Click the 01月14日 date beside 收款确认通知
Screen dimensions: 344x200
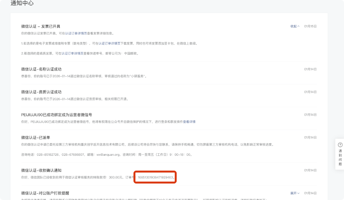(x=310, y=170)
